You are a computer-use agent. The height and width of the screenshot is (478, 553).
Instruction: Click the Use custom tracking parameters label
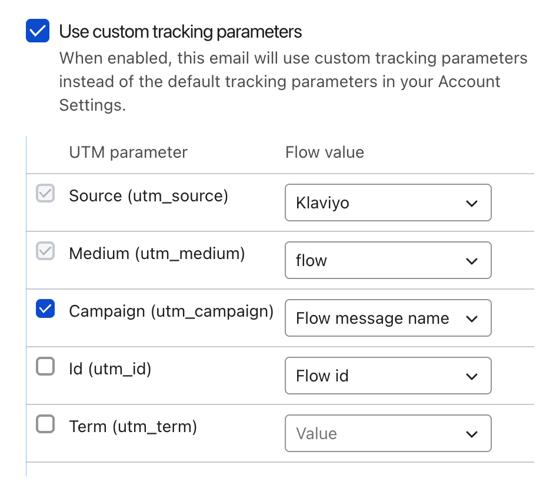click(x=181, y=32)
